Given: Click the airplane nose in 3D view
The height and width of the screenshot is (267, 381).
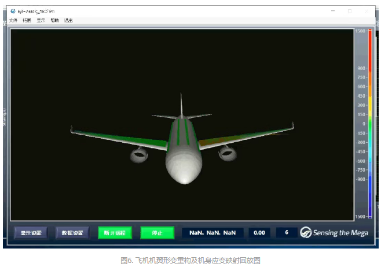Looking at the screenshot, I should coord(184,179).
